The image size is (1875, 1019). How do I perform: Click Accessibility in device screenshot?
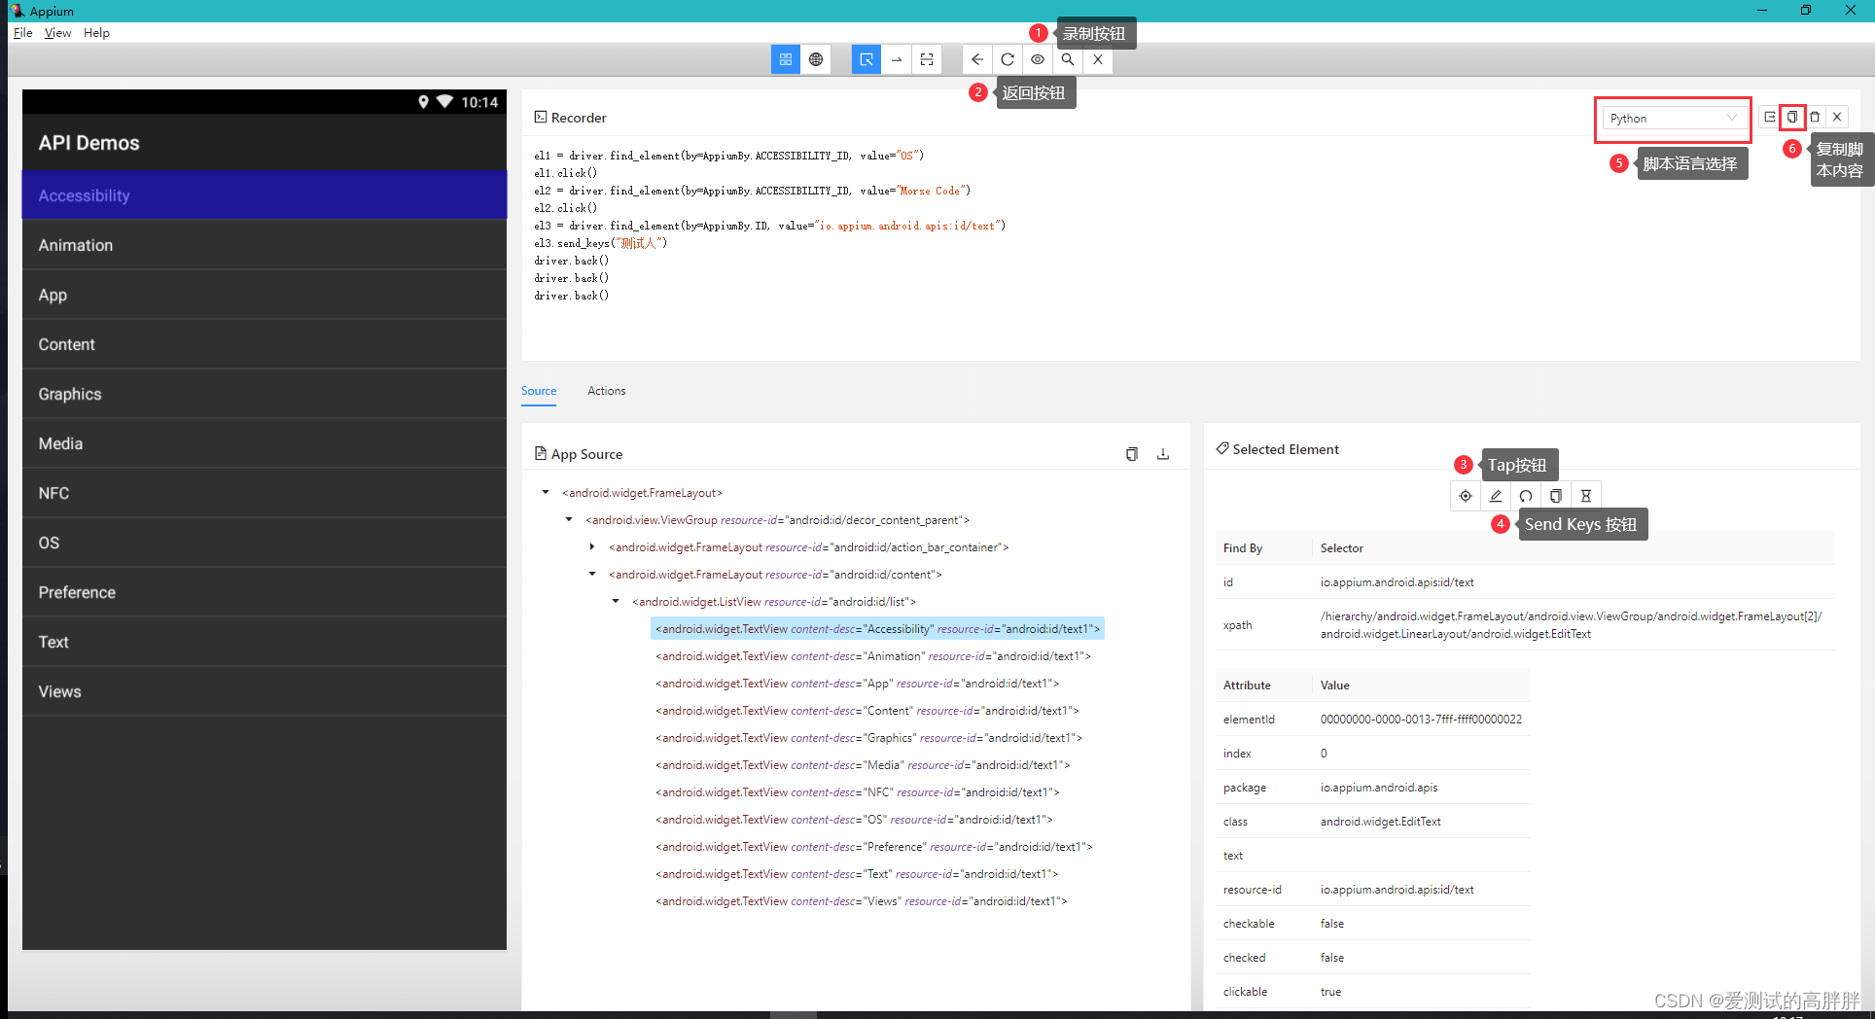pyautogui.click(x=265, y=195)
